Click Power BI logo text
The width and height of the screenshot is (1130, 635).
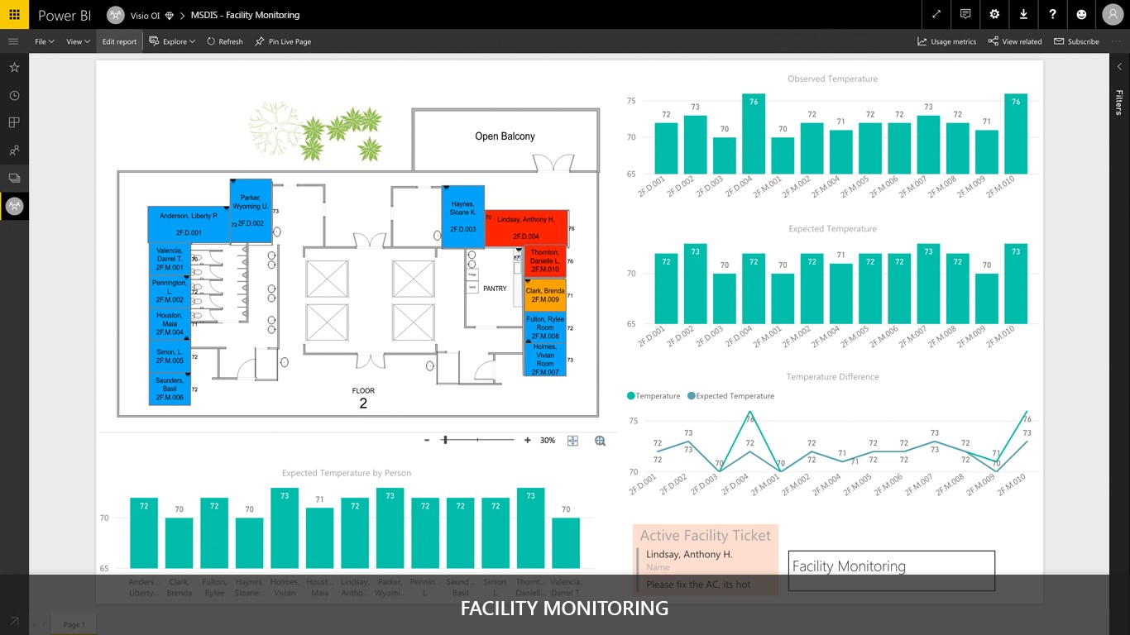coord(65,15)
